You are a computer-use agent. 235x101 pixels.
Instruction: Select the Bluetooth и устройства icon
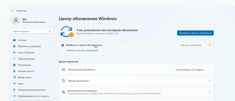click(x=14, y=46)
